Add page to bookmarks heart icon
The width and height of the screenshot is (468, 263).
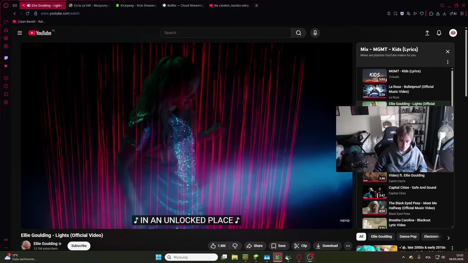[x=422, y=14]
